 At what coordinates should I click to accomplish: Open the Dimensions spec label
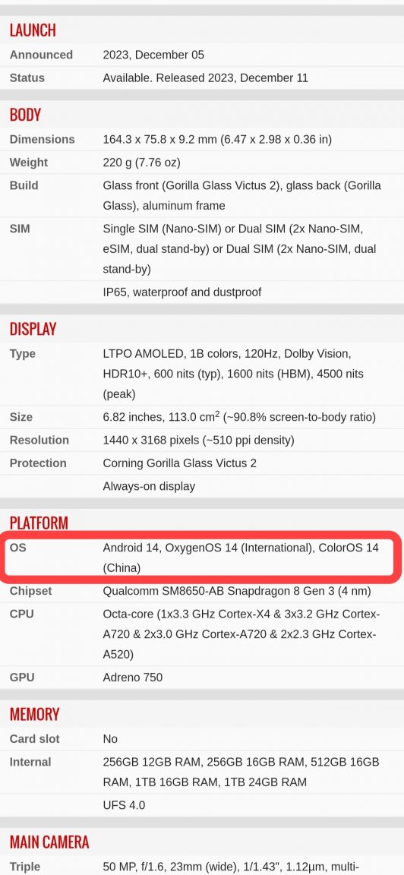[x=42, y=139]
